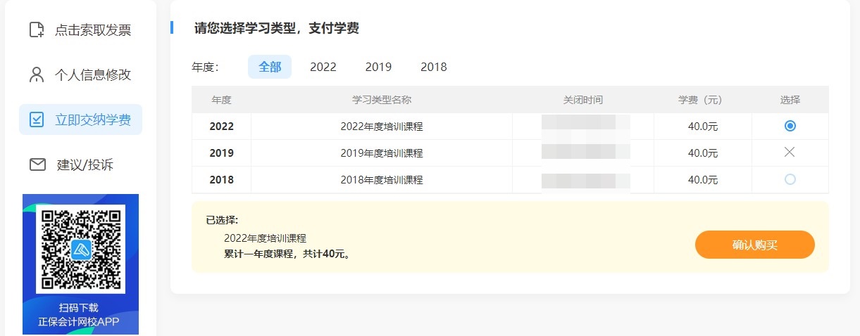Switch to the 2018 year filter
Image resolution: width=860 pixels, height=336 pixels.
(434, 67)
